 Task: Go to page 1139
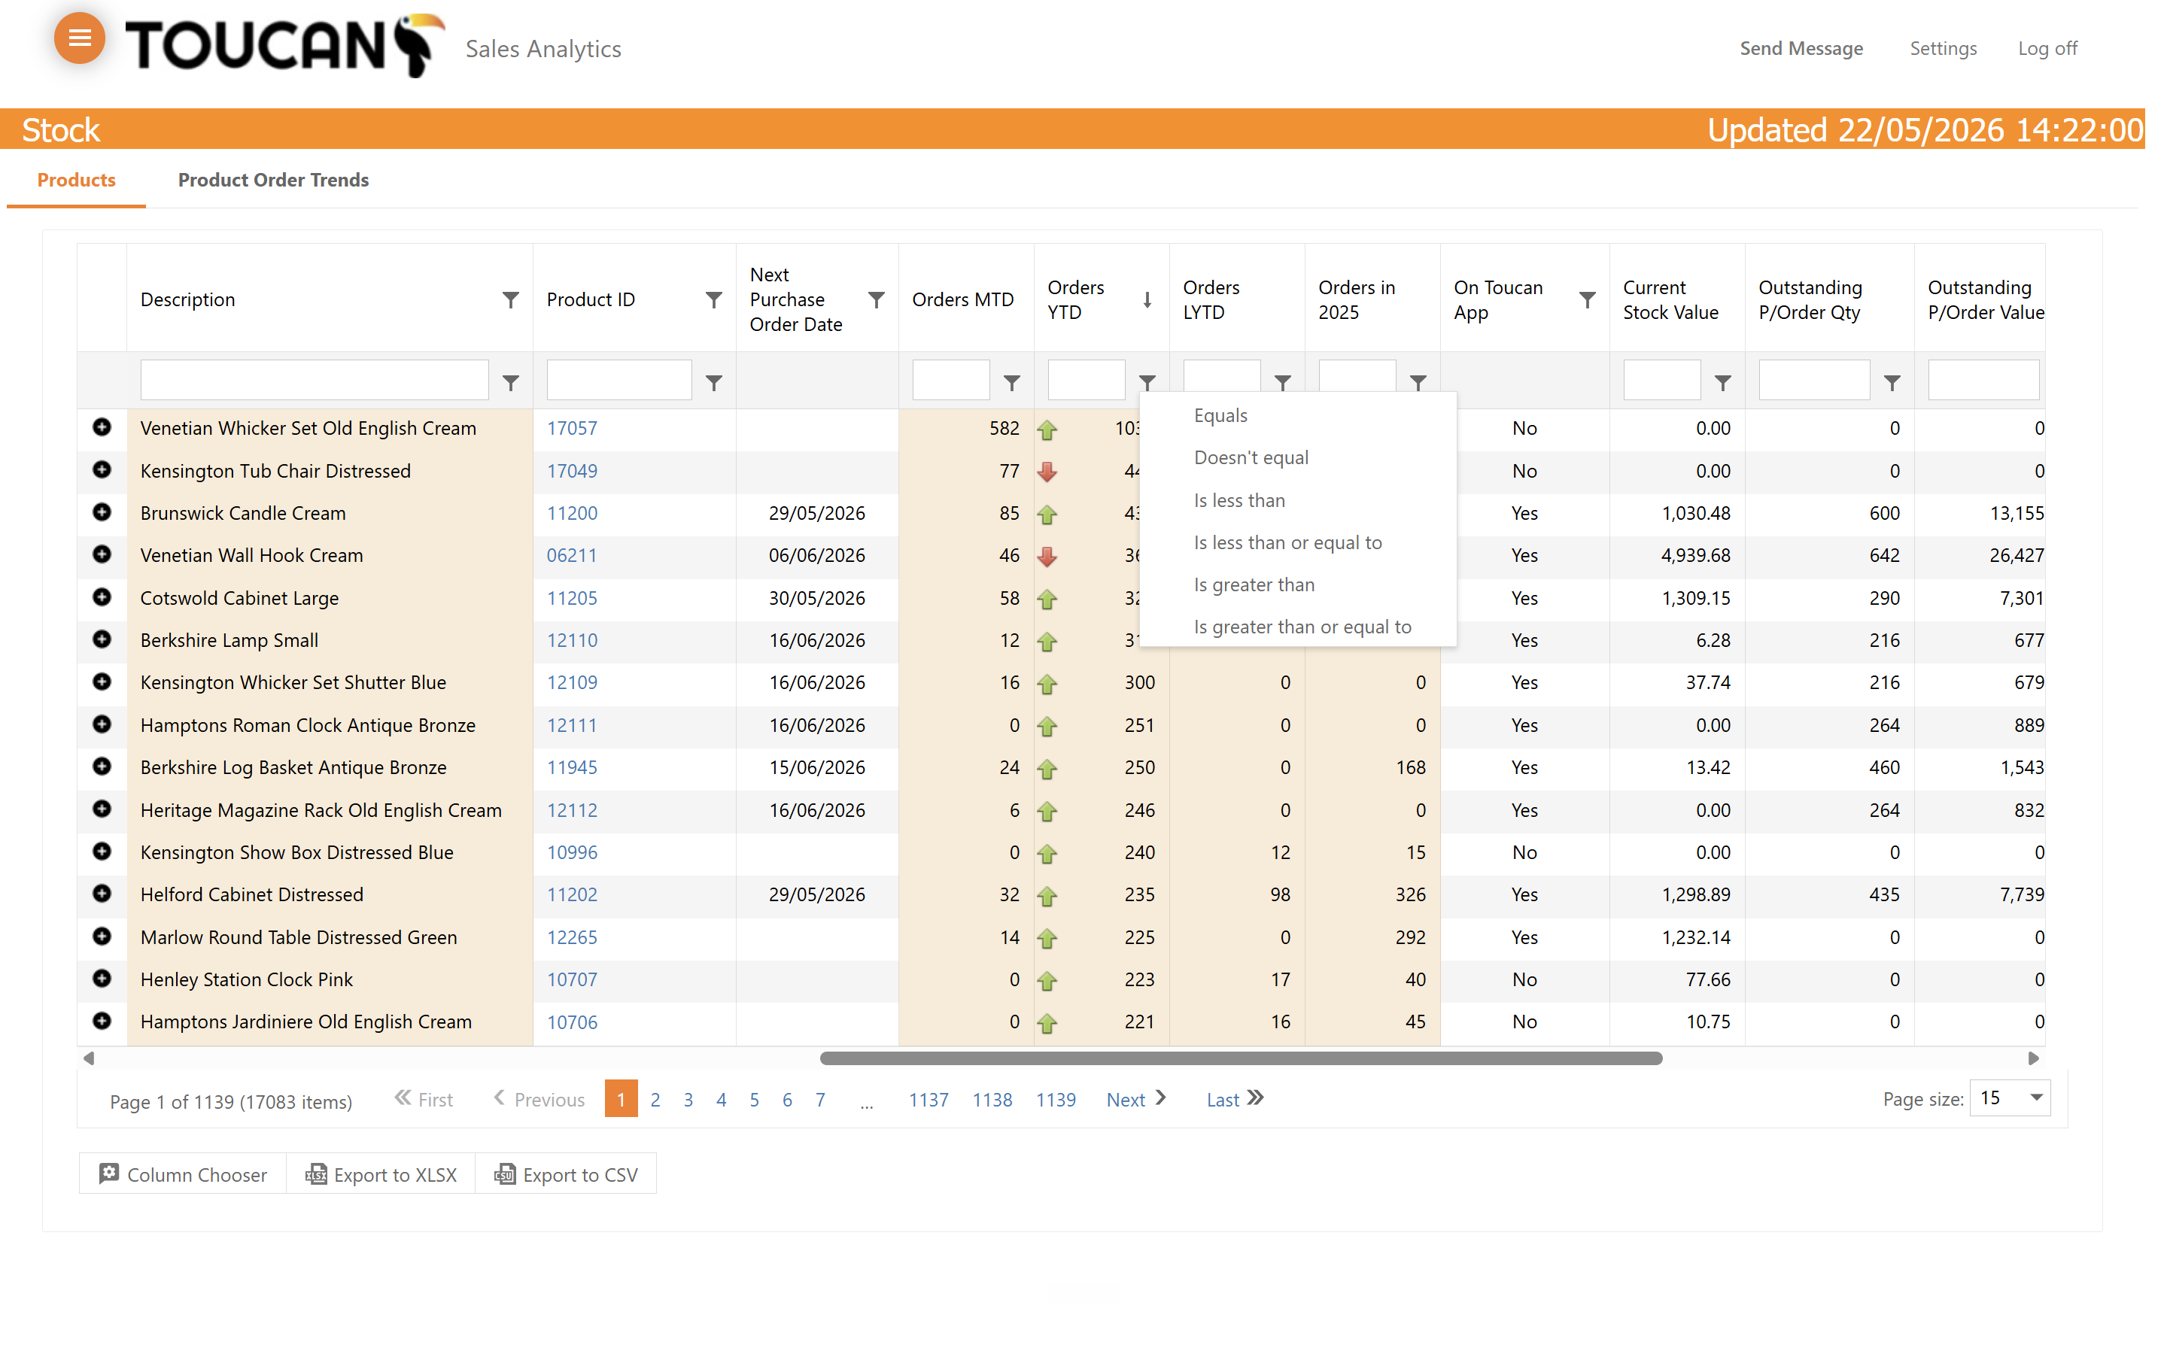1056,1100
